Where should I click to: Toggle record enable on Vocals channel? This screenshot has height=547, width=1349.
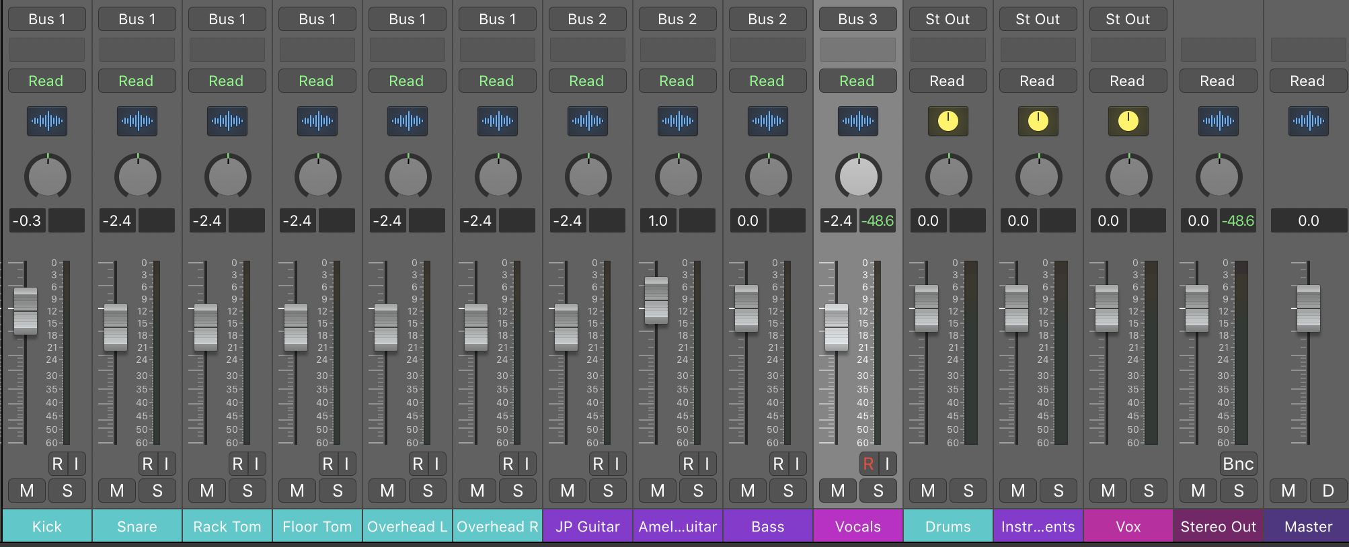point(868,464)
